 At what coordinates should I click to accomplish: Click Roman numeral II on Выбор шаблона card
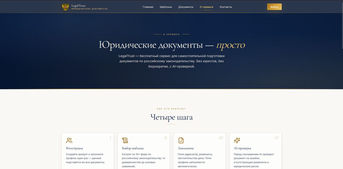pyautogui.click(x=165, y=138)
